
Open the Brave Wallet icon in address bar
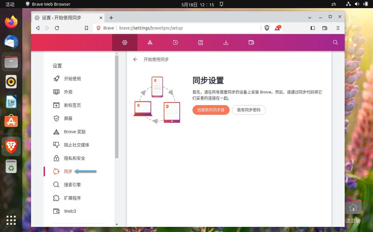tap(325, 28)
